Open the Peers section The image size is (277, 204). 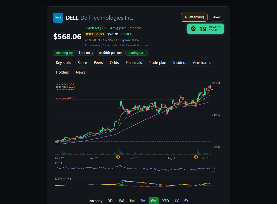click(98, 63)
